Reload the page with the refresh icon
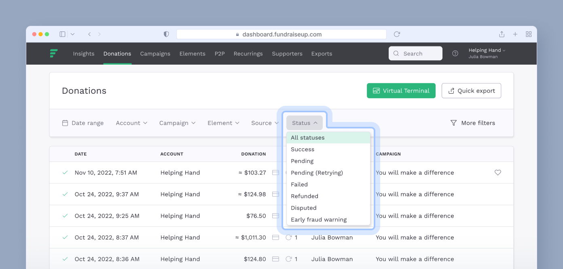 click(397, 34)
